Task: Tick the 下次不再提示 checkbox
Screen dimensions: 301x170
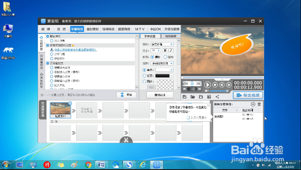Action: pyautogui.click(x=188, y=117)
